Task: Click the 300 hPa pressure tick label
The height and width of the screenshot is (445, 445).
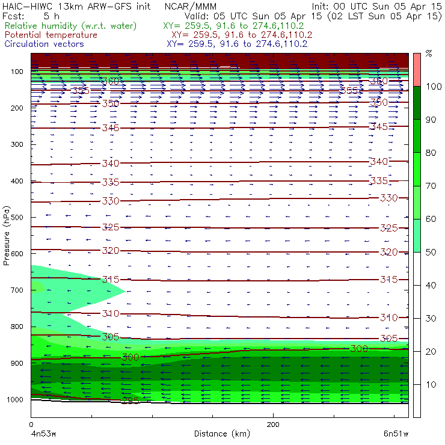Action: pos(17,144)
